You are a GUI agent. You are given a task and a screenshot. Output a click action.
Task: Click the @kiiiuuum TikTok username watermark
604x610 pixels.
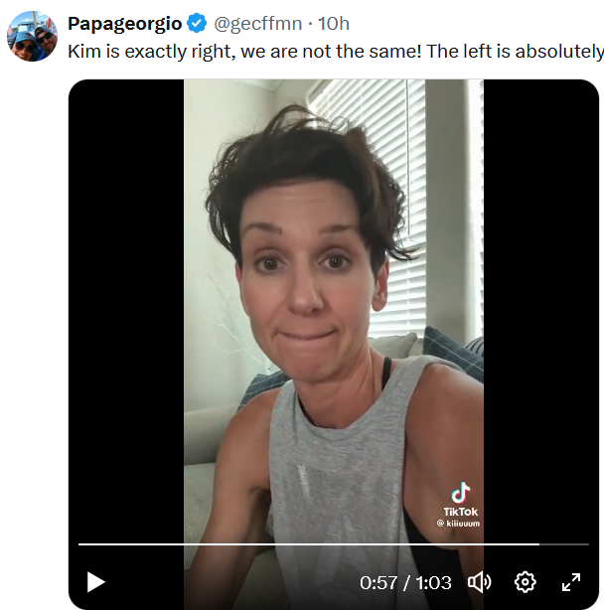459,523
